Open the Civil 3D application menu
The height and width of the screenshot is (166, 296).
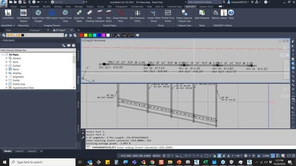[4, 3]
